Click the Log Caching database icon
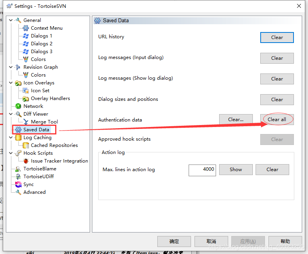 point(18,138)
